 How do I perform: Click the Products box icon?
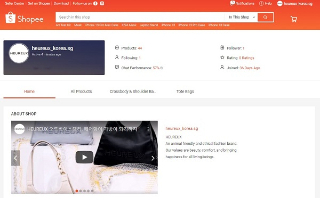pos(117,48)
